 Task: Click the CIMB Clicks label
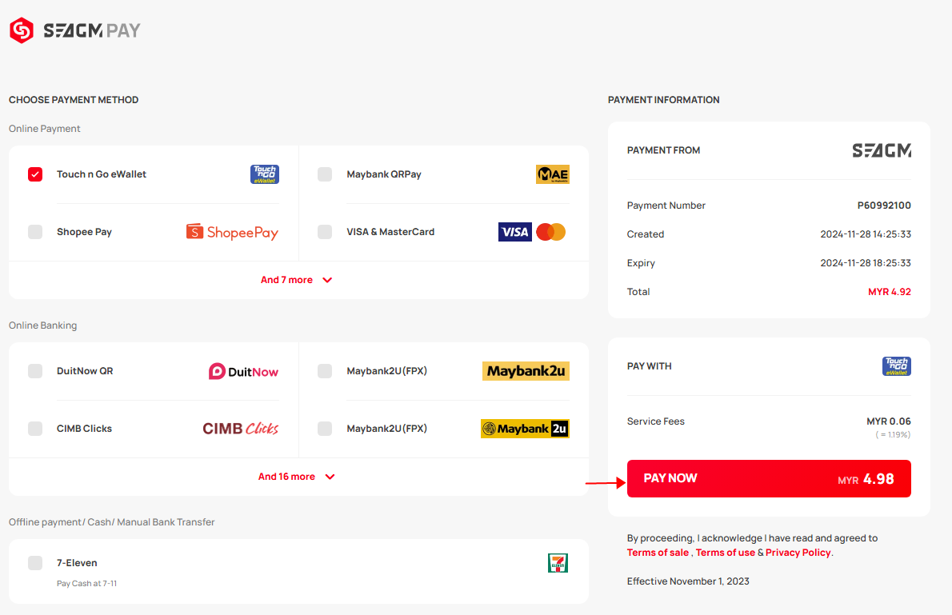(x=84, y=429)
